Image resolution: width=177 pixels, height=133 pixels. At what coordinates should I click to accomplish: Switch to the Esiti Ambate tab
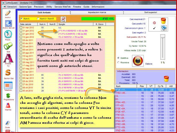click(x=44, y=12)
